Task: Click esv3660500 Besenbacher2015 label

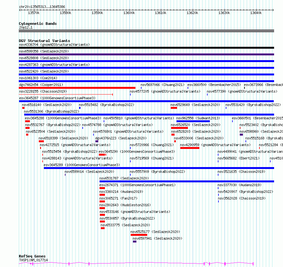Action: (214, 85)
